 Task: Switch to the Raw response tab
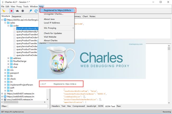pos(119,106)
